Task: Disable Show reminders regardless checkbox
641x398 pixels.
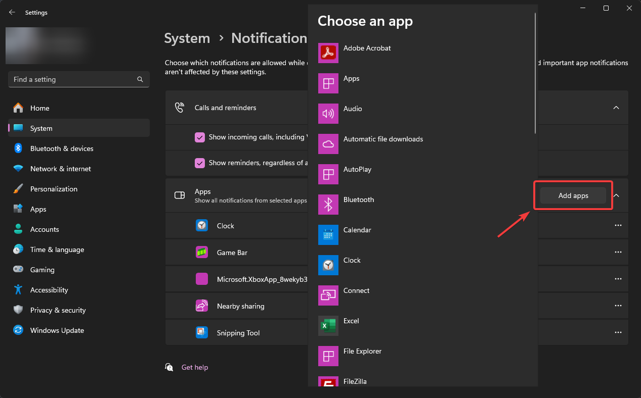Action: [200, 163]
